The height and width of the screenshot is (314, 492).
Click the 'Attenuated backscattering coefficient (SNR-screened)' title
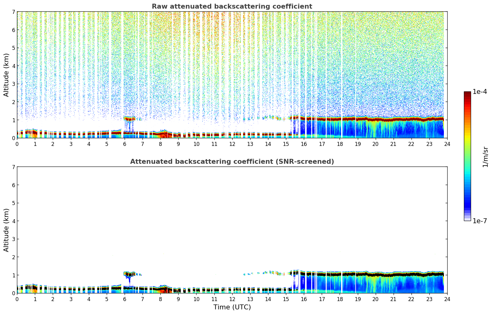[x=232, y=162]
